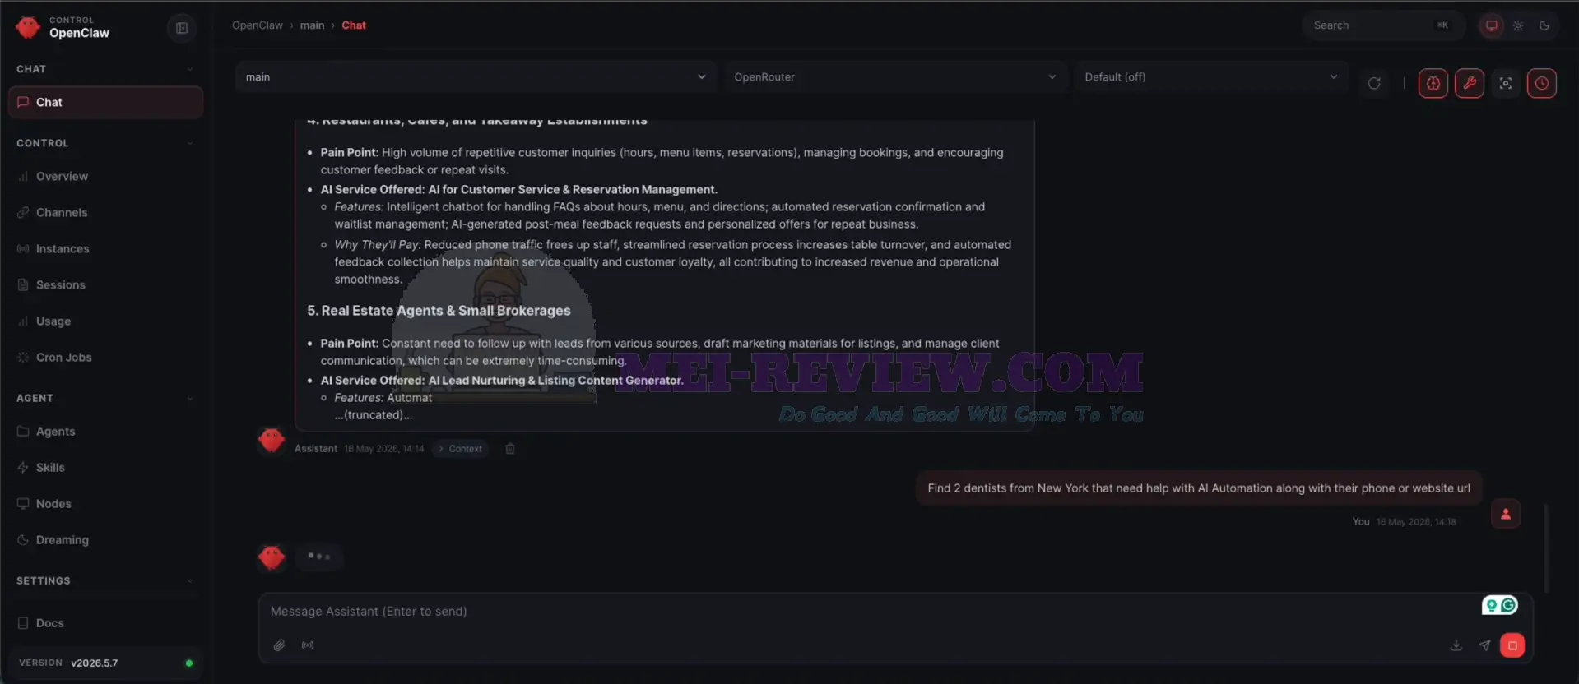Open Instances page

(105, 248)
